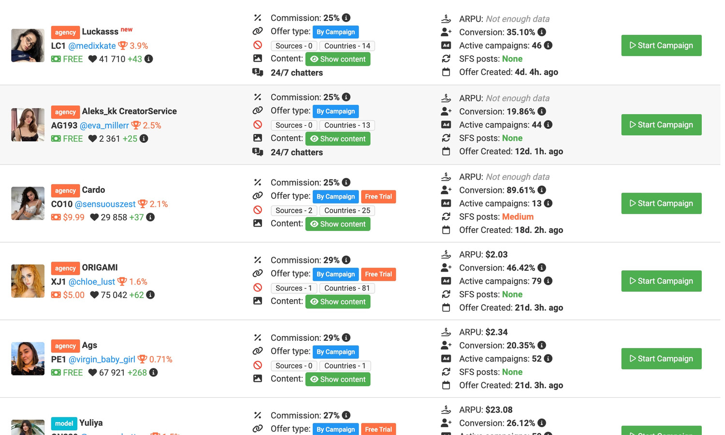Show content for the Ags offer

tap(338, 379)
